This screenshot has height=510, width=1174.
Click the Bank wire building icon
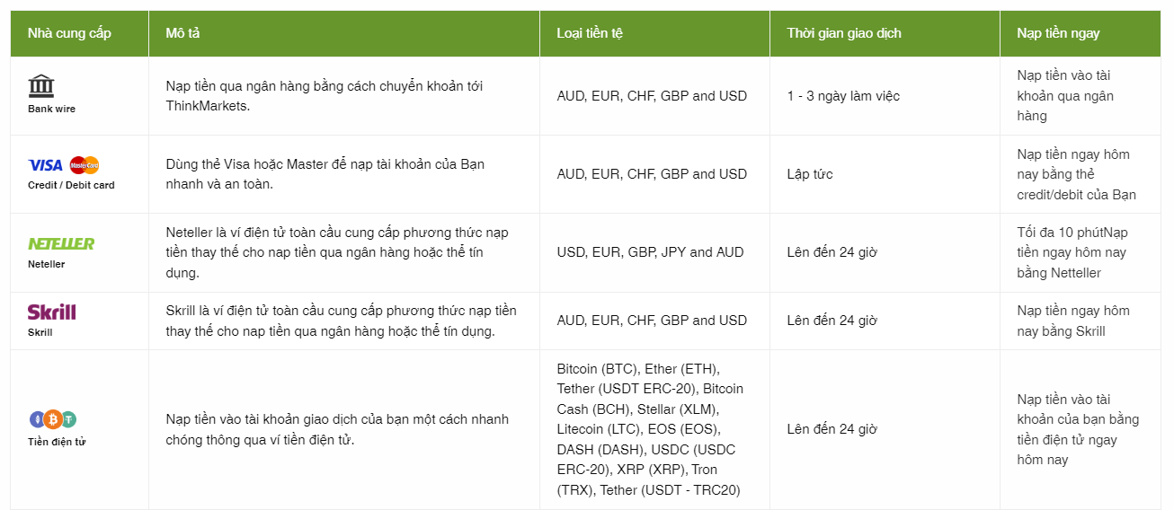(40, 86)
